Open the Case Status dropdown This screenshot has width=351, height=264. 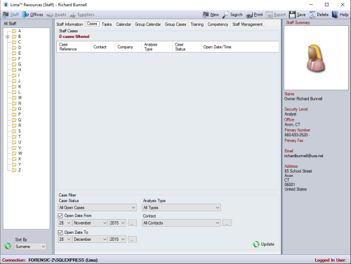[x=97, y=208]
